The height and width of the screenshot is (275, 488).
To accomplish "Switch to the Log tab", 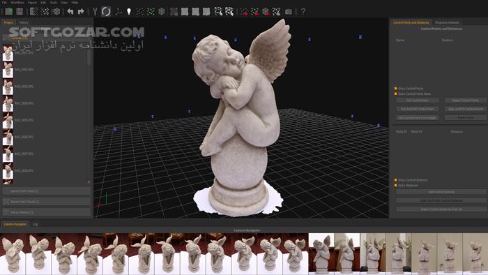I will pos(35,224).
